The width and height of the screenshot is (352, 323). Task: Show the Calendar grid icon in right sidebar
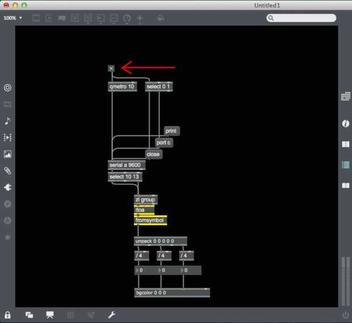pos(346,96)
